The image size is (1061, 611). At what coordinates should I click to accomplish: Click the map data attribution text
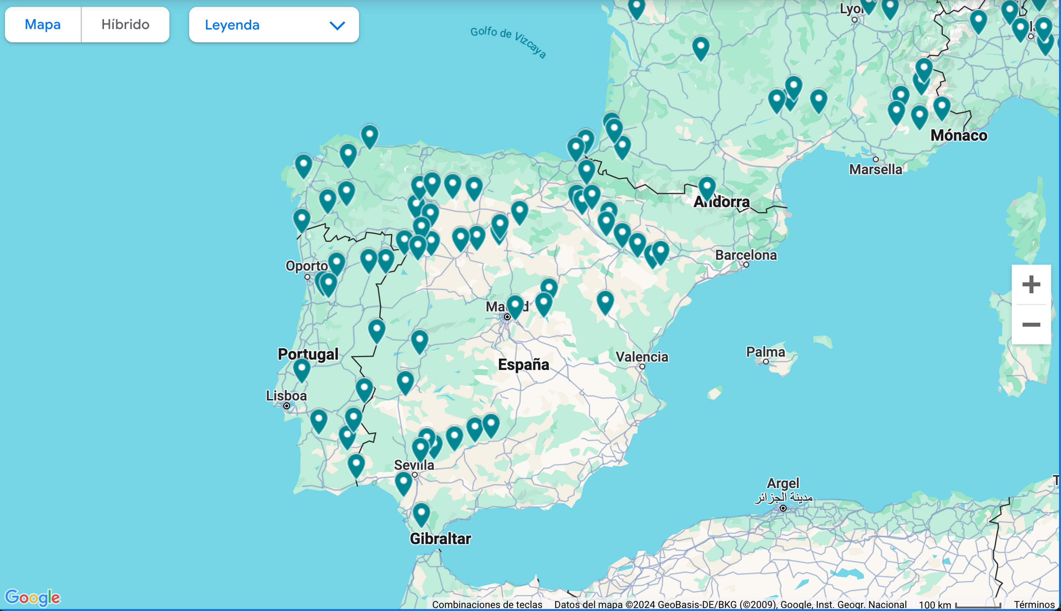click(731, 605)
